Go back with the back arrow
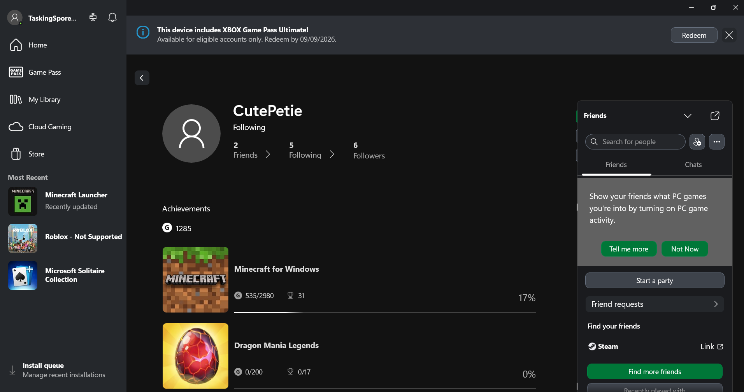The image size is (744, 392). (x=142, y=78)
